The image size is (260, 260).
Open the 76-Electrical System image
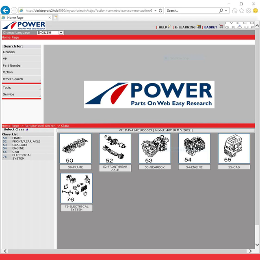tap(76, 188)
